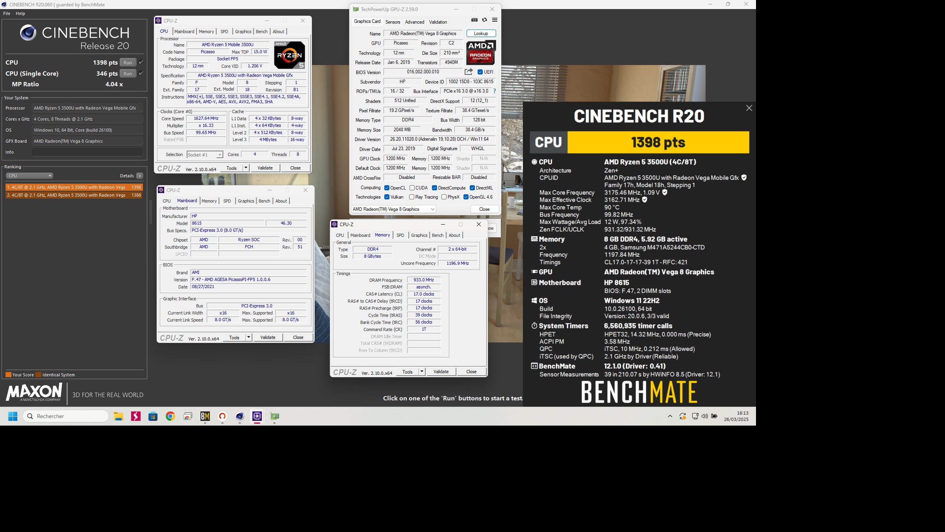Select the Graphics tab in the CPU-Z Mainboard window

246,201
